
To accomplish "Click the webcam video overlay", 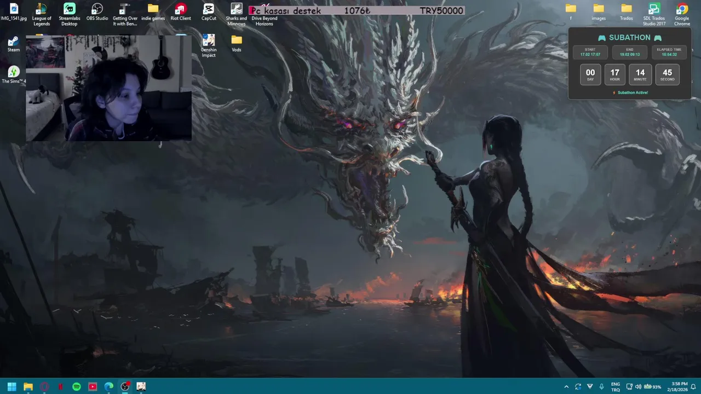I will click(108, 88).
